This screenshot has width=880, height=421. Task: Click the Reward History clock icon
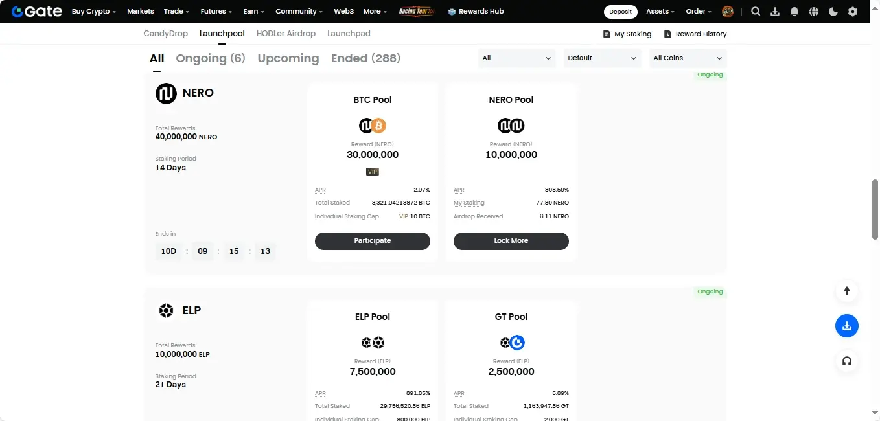[x=667, y=34]
